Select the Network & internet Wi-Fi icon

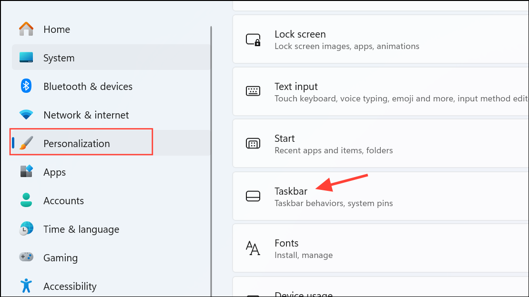26,115
